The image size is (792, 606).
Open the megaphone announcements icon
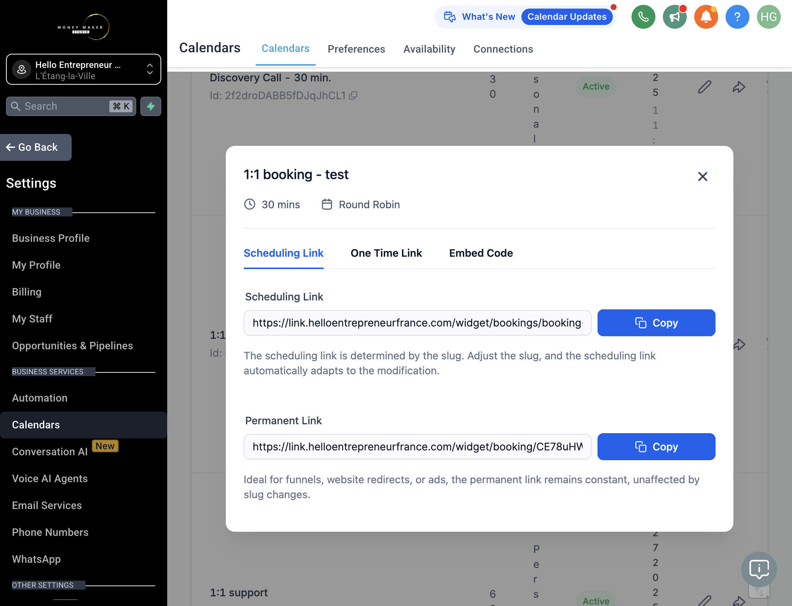tap(674, 17)
